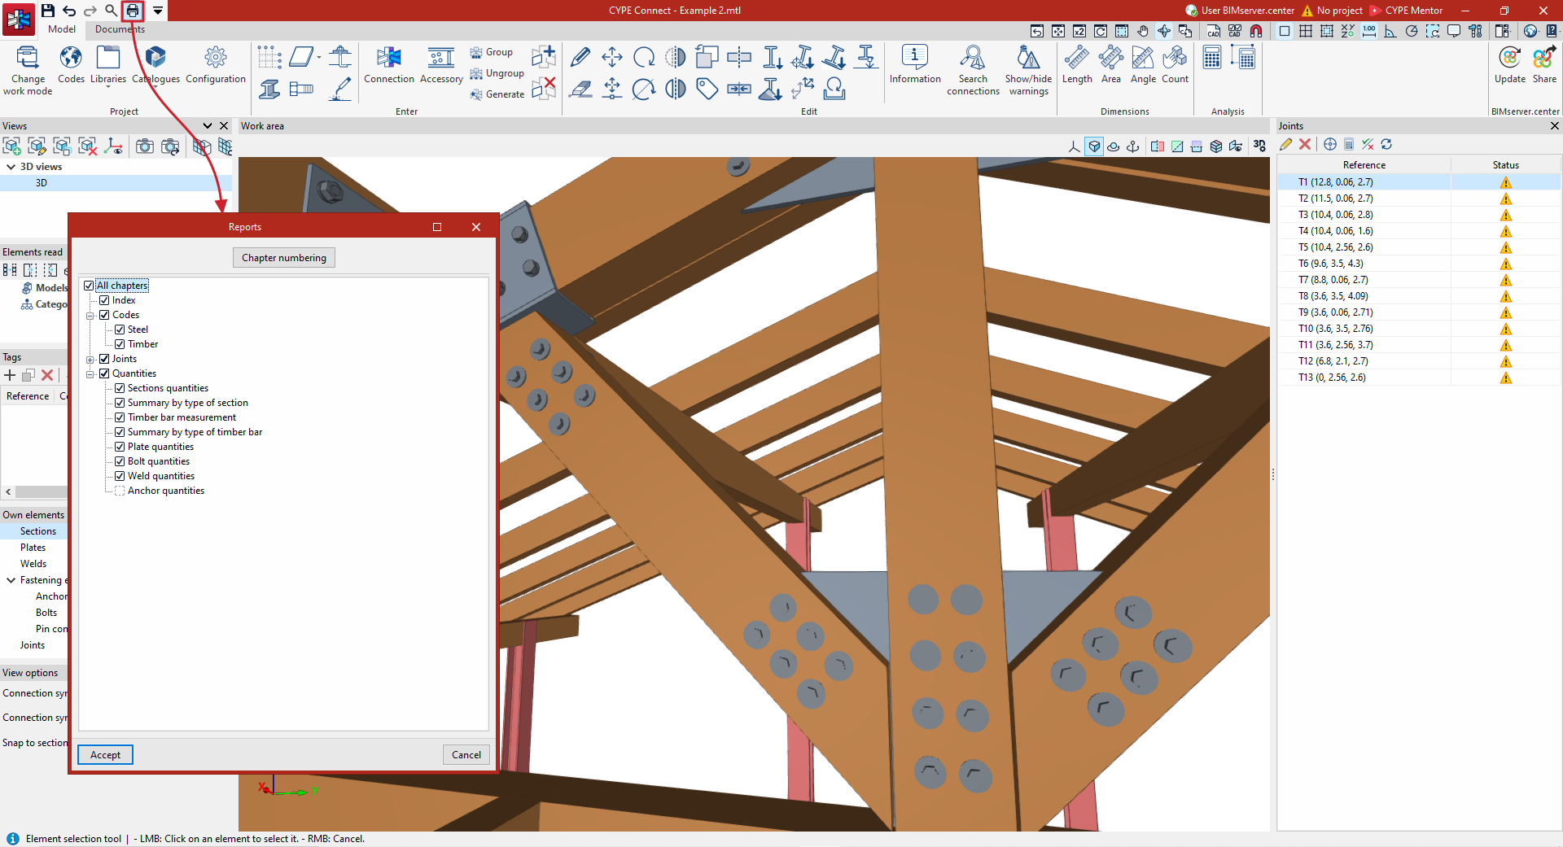Click the Chapter numbering button
1563x847 pixels.
point(284,258)
